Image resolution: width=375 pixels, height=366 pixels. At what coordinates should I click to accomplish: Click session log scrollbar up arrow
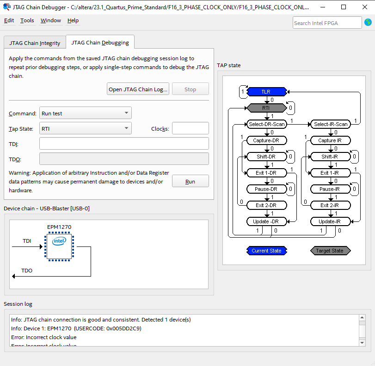[x=362, y=318]
